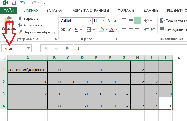
Task: Open the font size 11 dropdown
Action: pyautogui.click(x=103, y=21)
